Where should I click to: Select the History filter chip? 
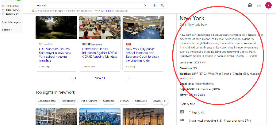click(125, 101)
